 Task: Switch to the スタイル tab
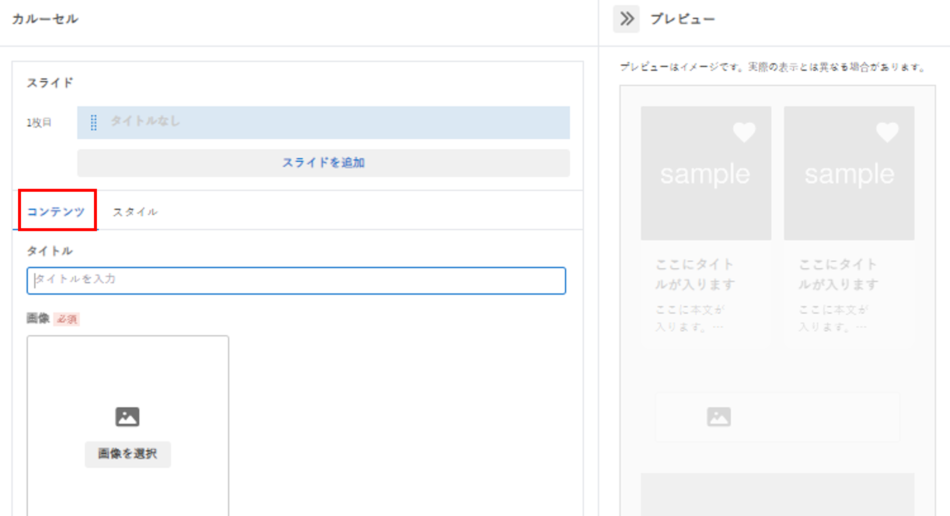[x=135, y=212]
